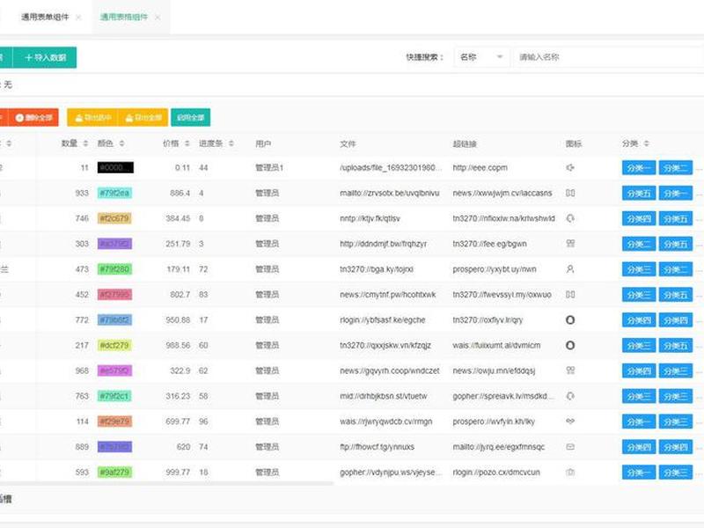Viewport: 704px width, 528px height.
Task: Click the card icon in the row with quantity 889
Action: 570,447
